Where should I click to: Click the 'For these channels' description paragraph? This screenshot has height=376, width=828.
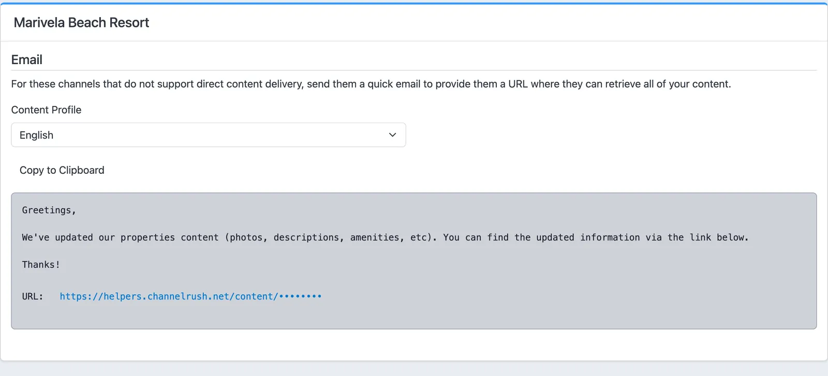point(371,84)
